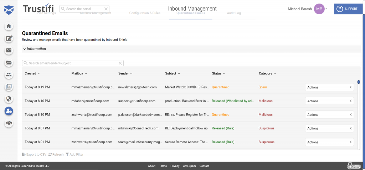Sort by the Status column
365x170 pixels.
219,73
